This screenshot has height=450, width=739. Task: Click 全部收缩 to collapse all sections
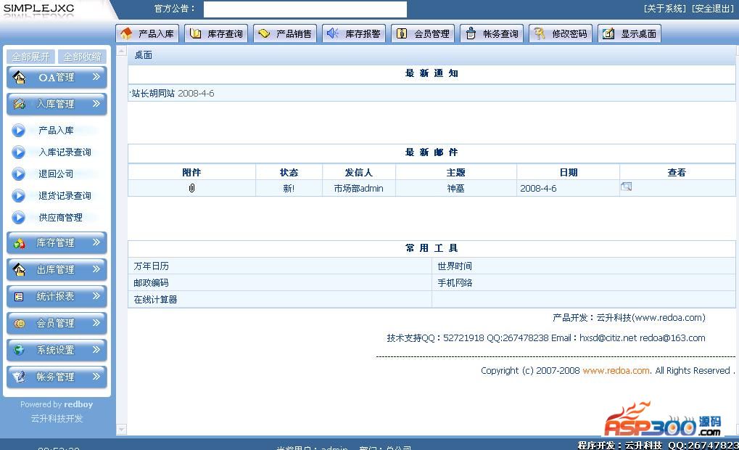coord(83,57)
